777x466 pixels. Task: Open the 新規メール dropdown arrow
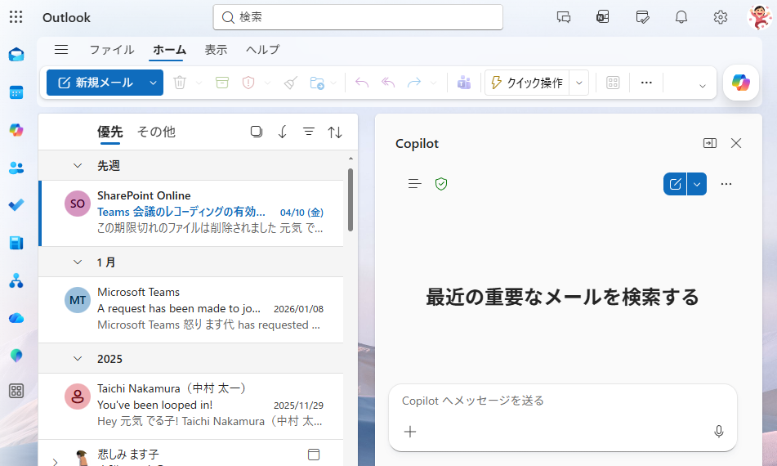coord(153,83)
